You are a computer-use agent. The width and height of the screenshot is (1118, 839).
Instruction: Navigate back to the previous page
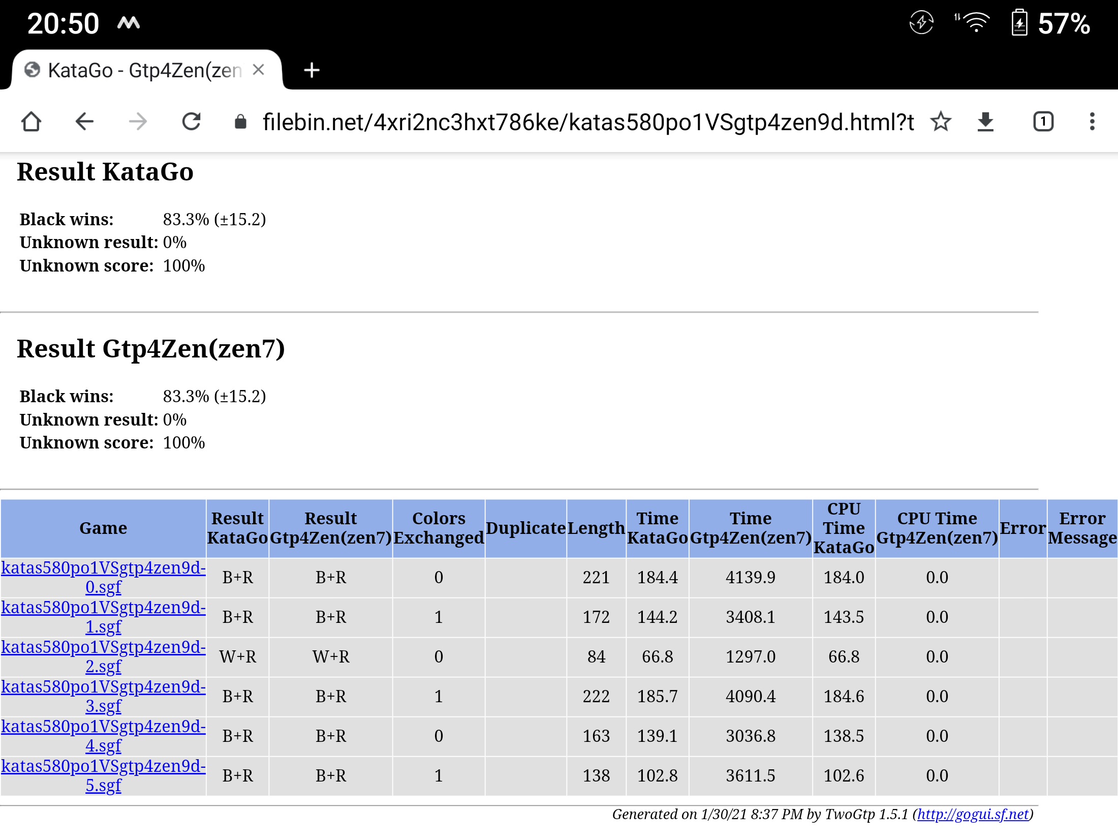(84, 122)
